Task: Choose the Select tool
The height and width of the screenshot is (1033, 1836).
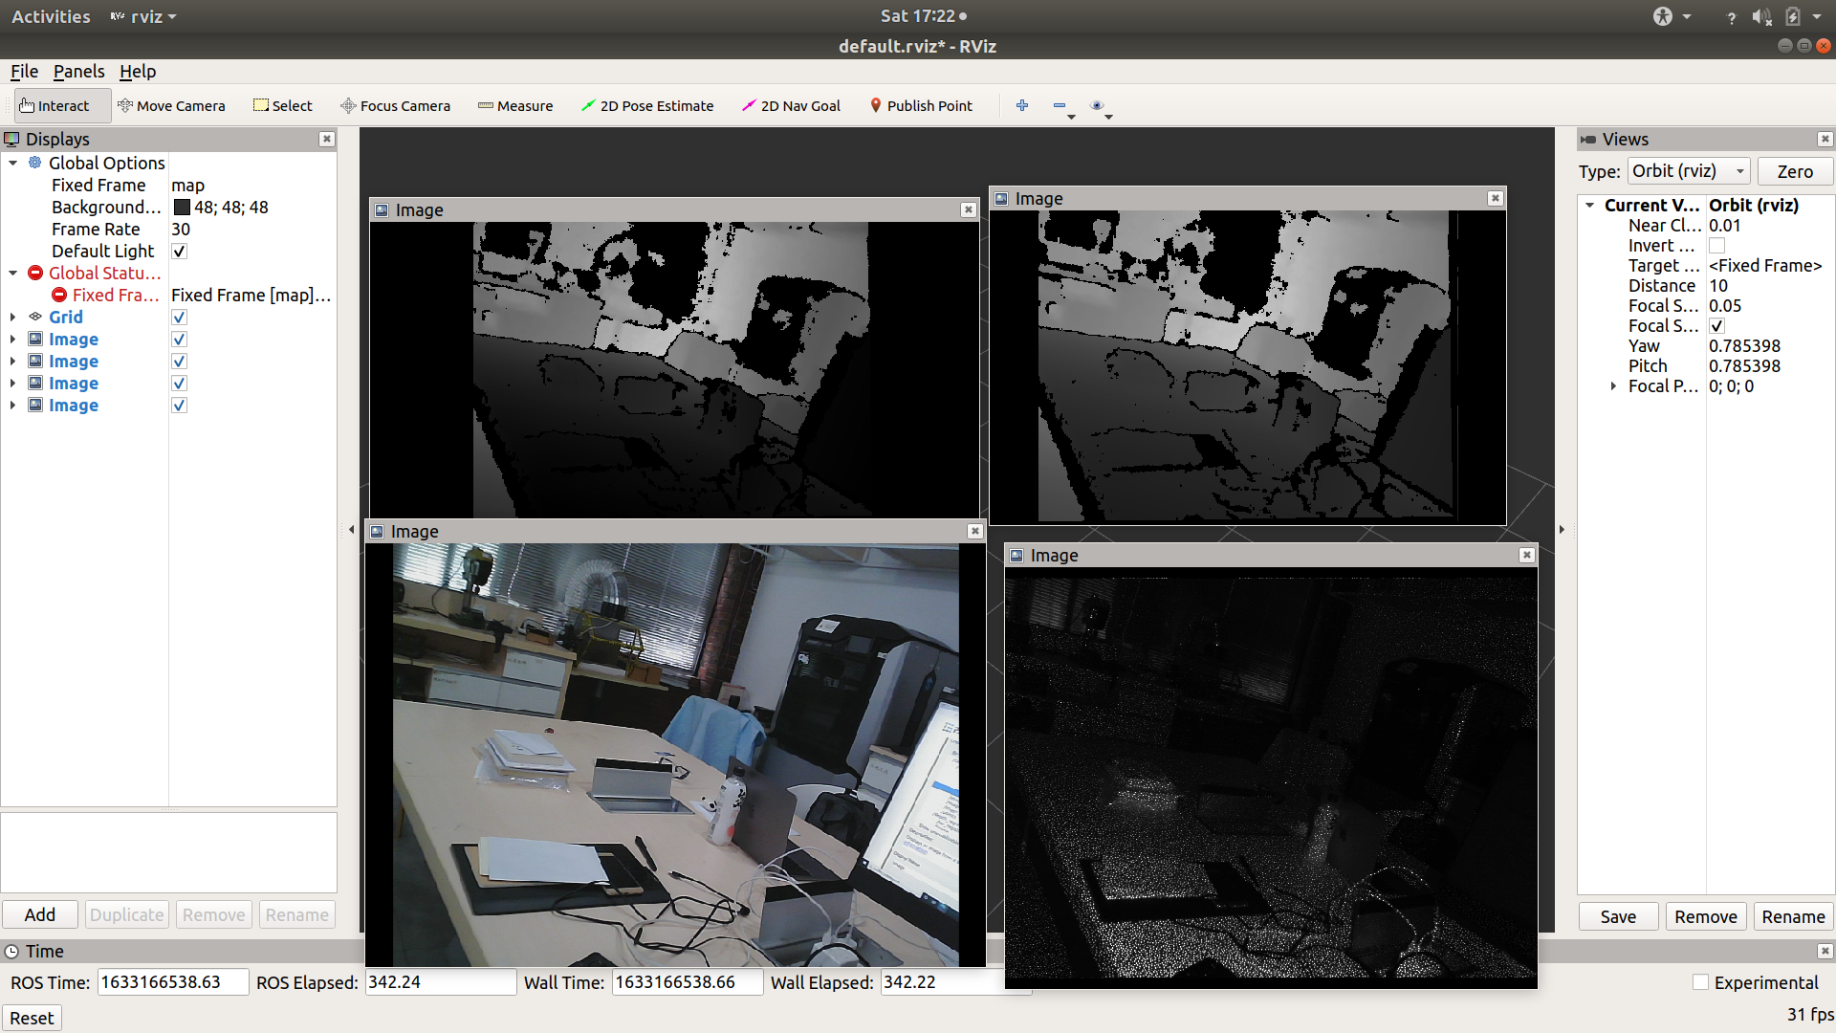Action: (282, 106)
